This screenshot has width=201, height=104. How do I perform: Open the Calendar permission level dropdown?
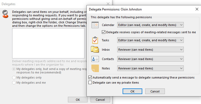pyautogui.click(x=150, y=25)
